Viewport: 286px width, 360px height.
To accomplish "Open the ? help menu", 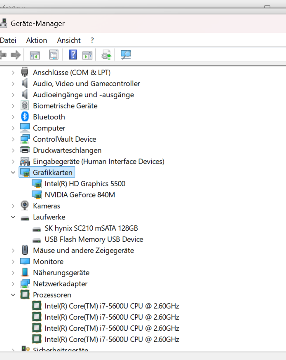I will tap(92, 40).
